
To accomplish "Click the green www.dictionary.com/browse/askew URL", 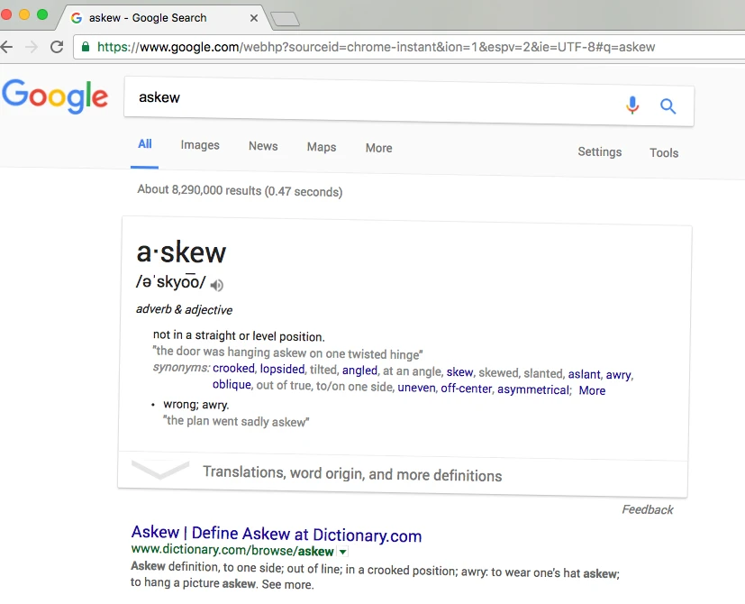I will [232, 550].
